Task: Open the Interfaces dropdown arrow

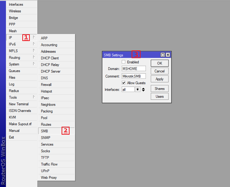Action: click(x=138, y=90)
